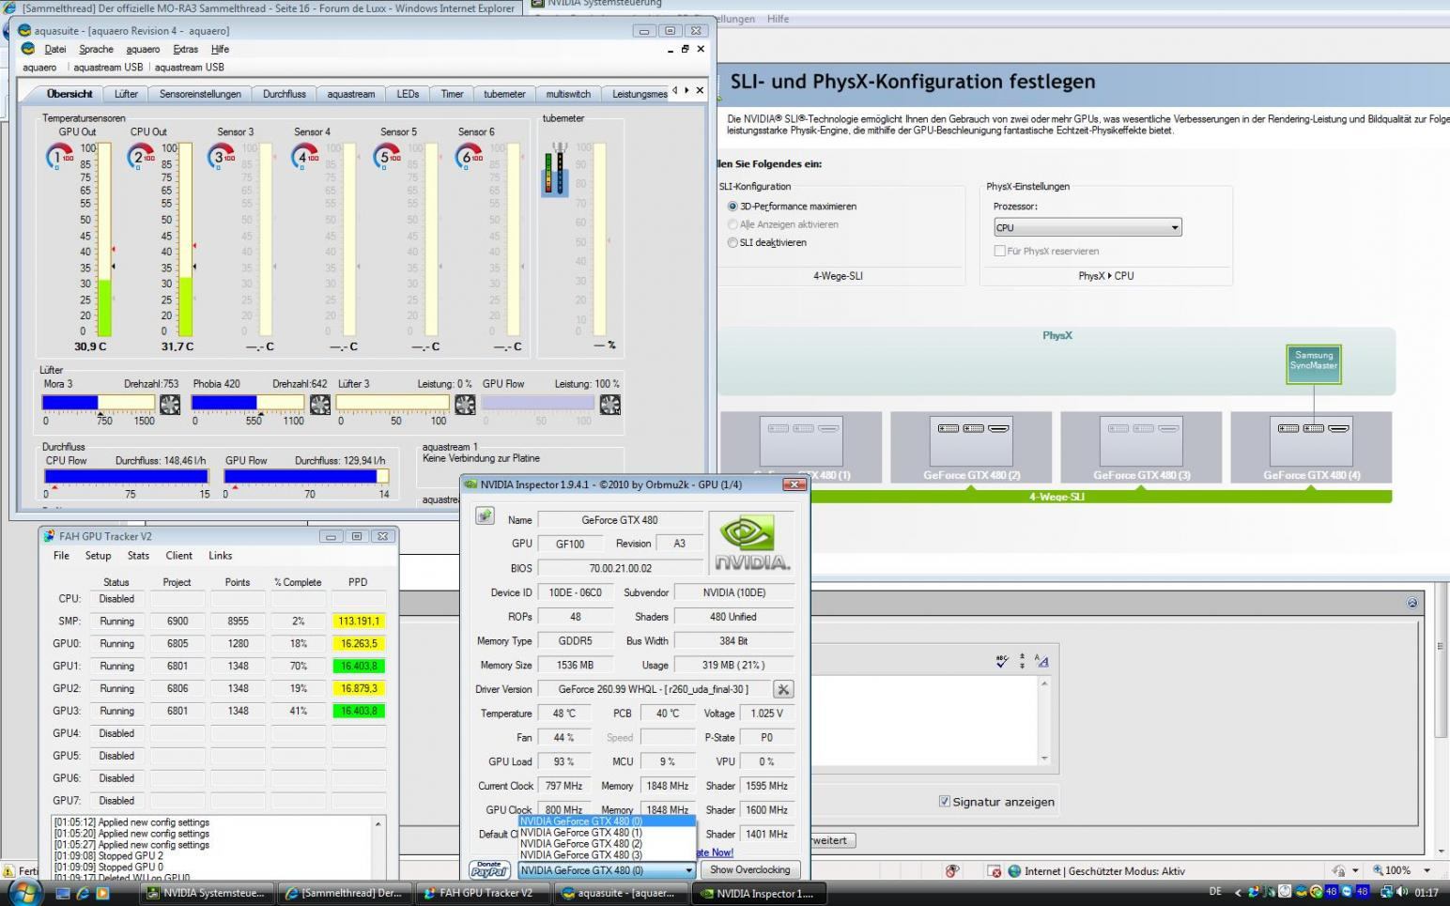
Task: Click the Phobia 420 fan icon
Action: (320, 405)
